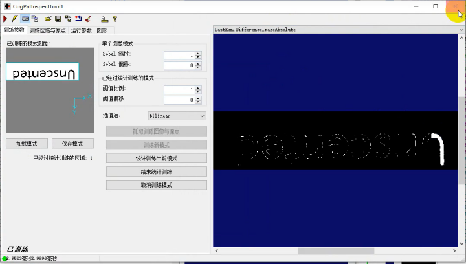Click the greyed 抓取训练图像与原点 button
466x264 pixels.
(157, 131)
